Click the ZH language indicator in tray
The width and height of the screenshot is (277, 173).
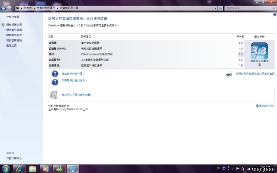(x=219, y=168)
